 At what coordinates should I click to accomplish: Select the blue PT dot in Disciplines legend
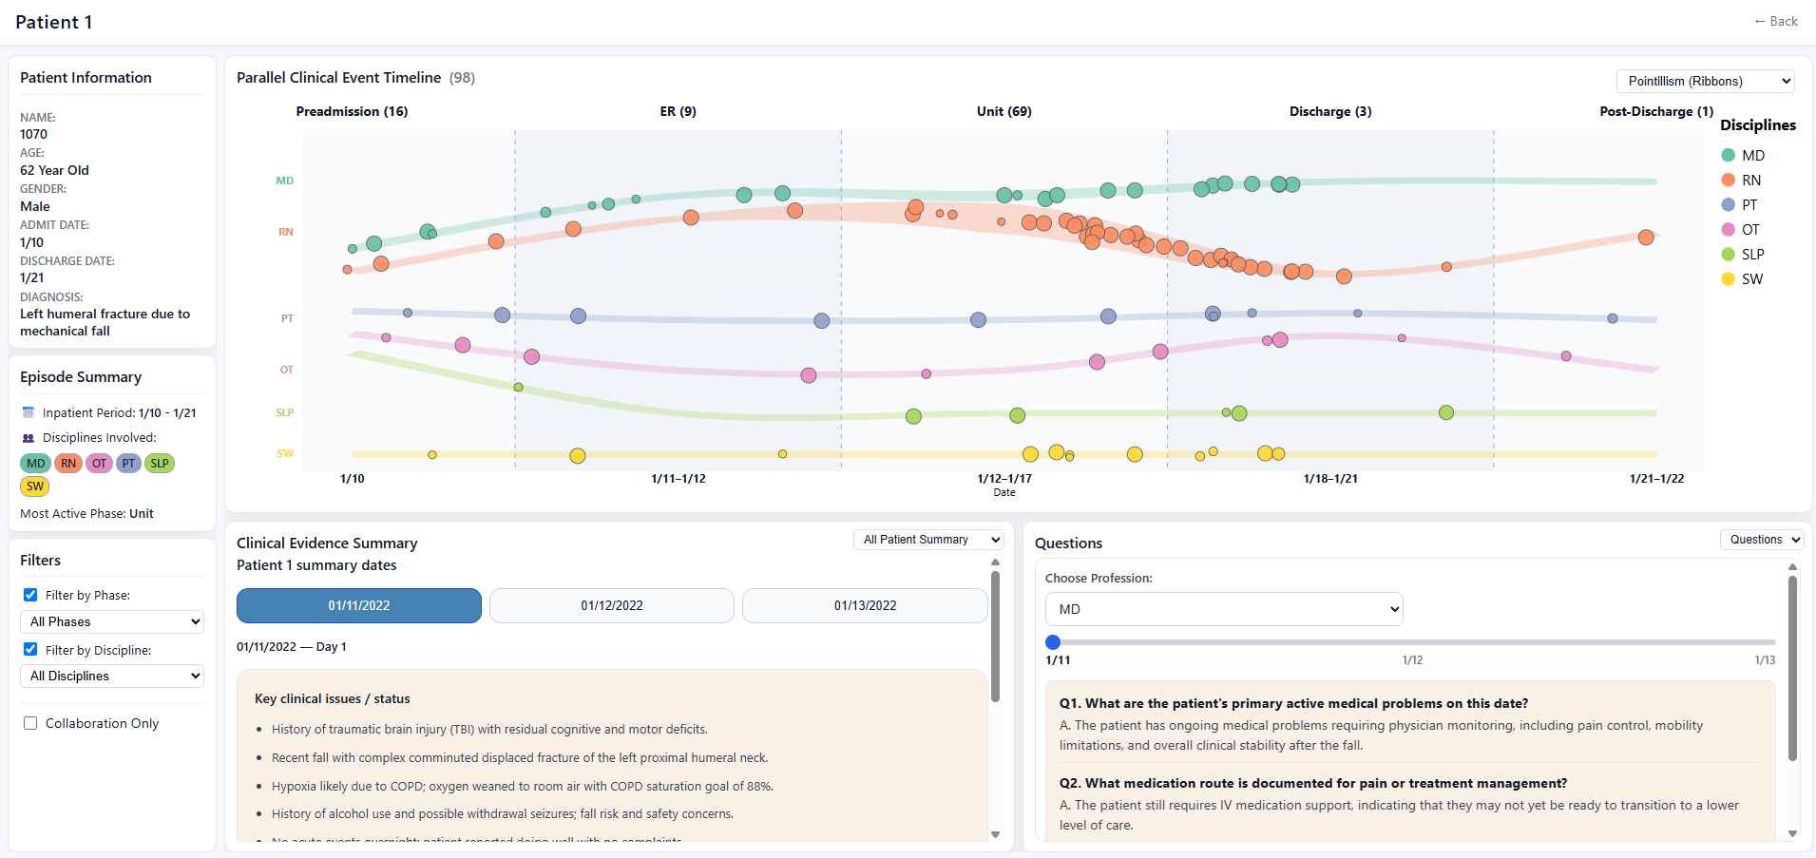[1729, 204]
